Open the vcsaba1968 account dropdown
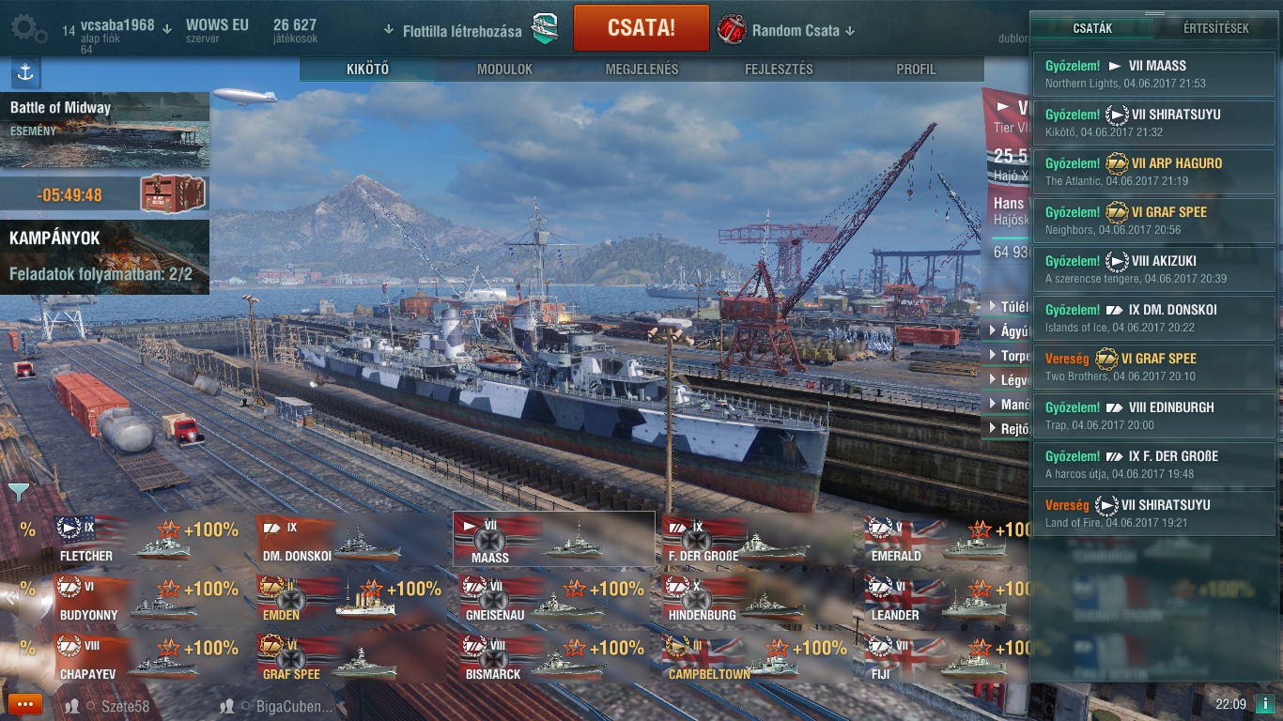 click(x=126, y=26)
